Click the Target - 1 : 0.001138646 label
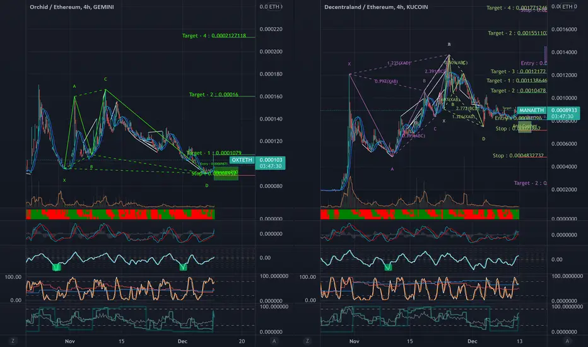The image size is (588, 347). 516,81
